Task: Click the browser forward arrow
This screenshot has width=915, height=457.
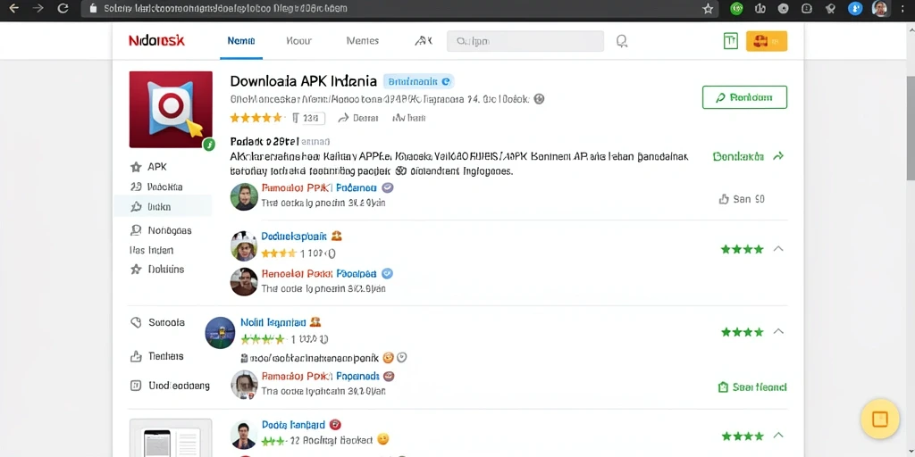Action: click(38, 8)
